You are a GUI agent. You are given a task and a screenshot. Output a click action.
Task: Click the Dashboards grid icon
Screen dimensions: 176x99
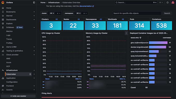click(x=3, y=20)
